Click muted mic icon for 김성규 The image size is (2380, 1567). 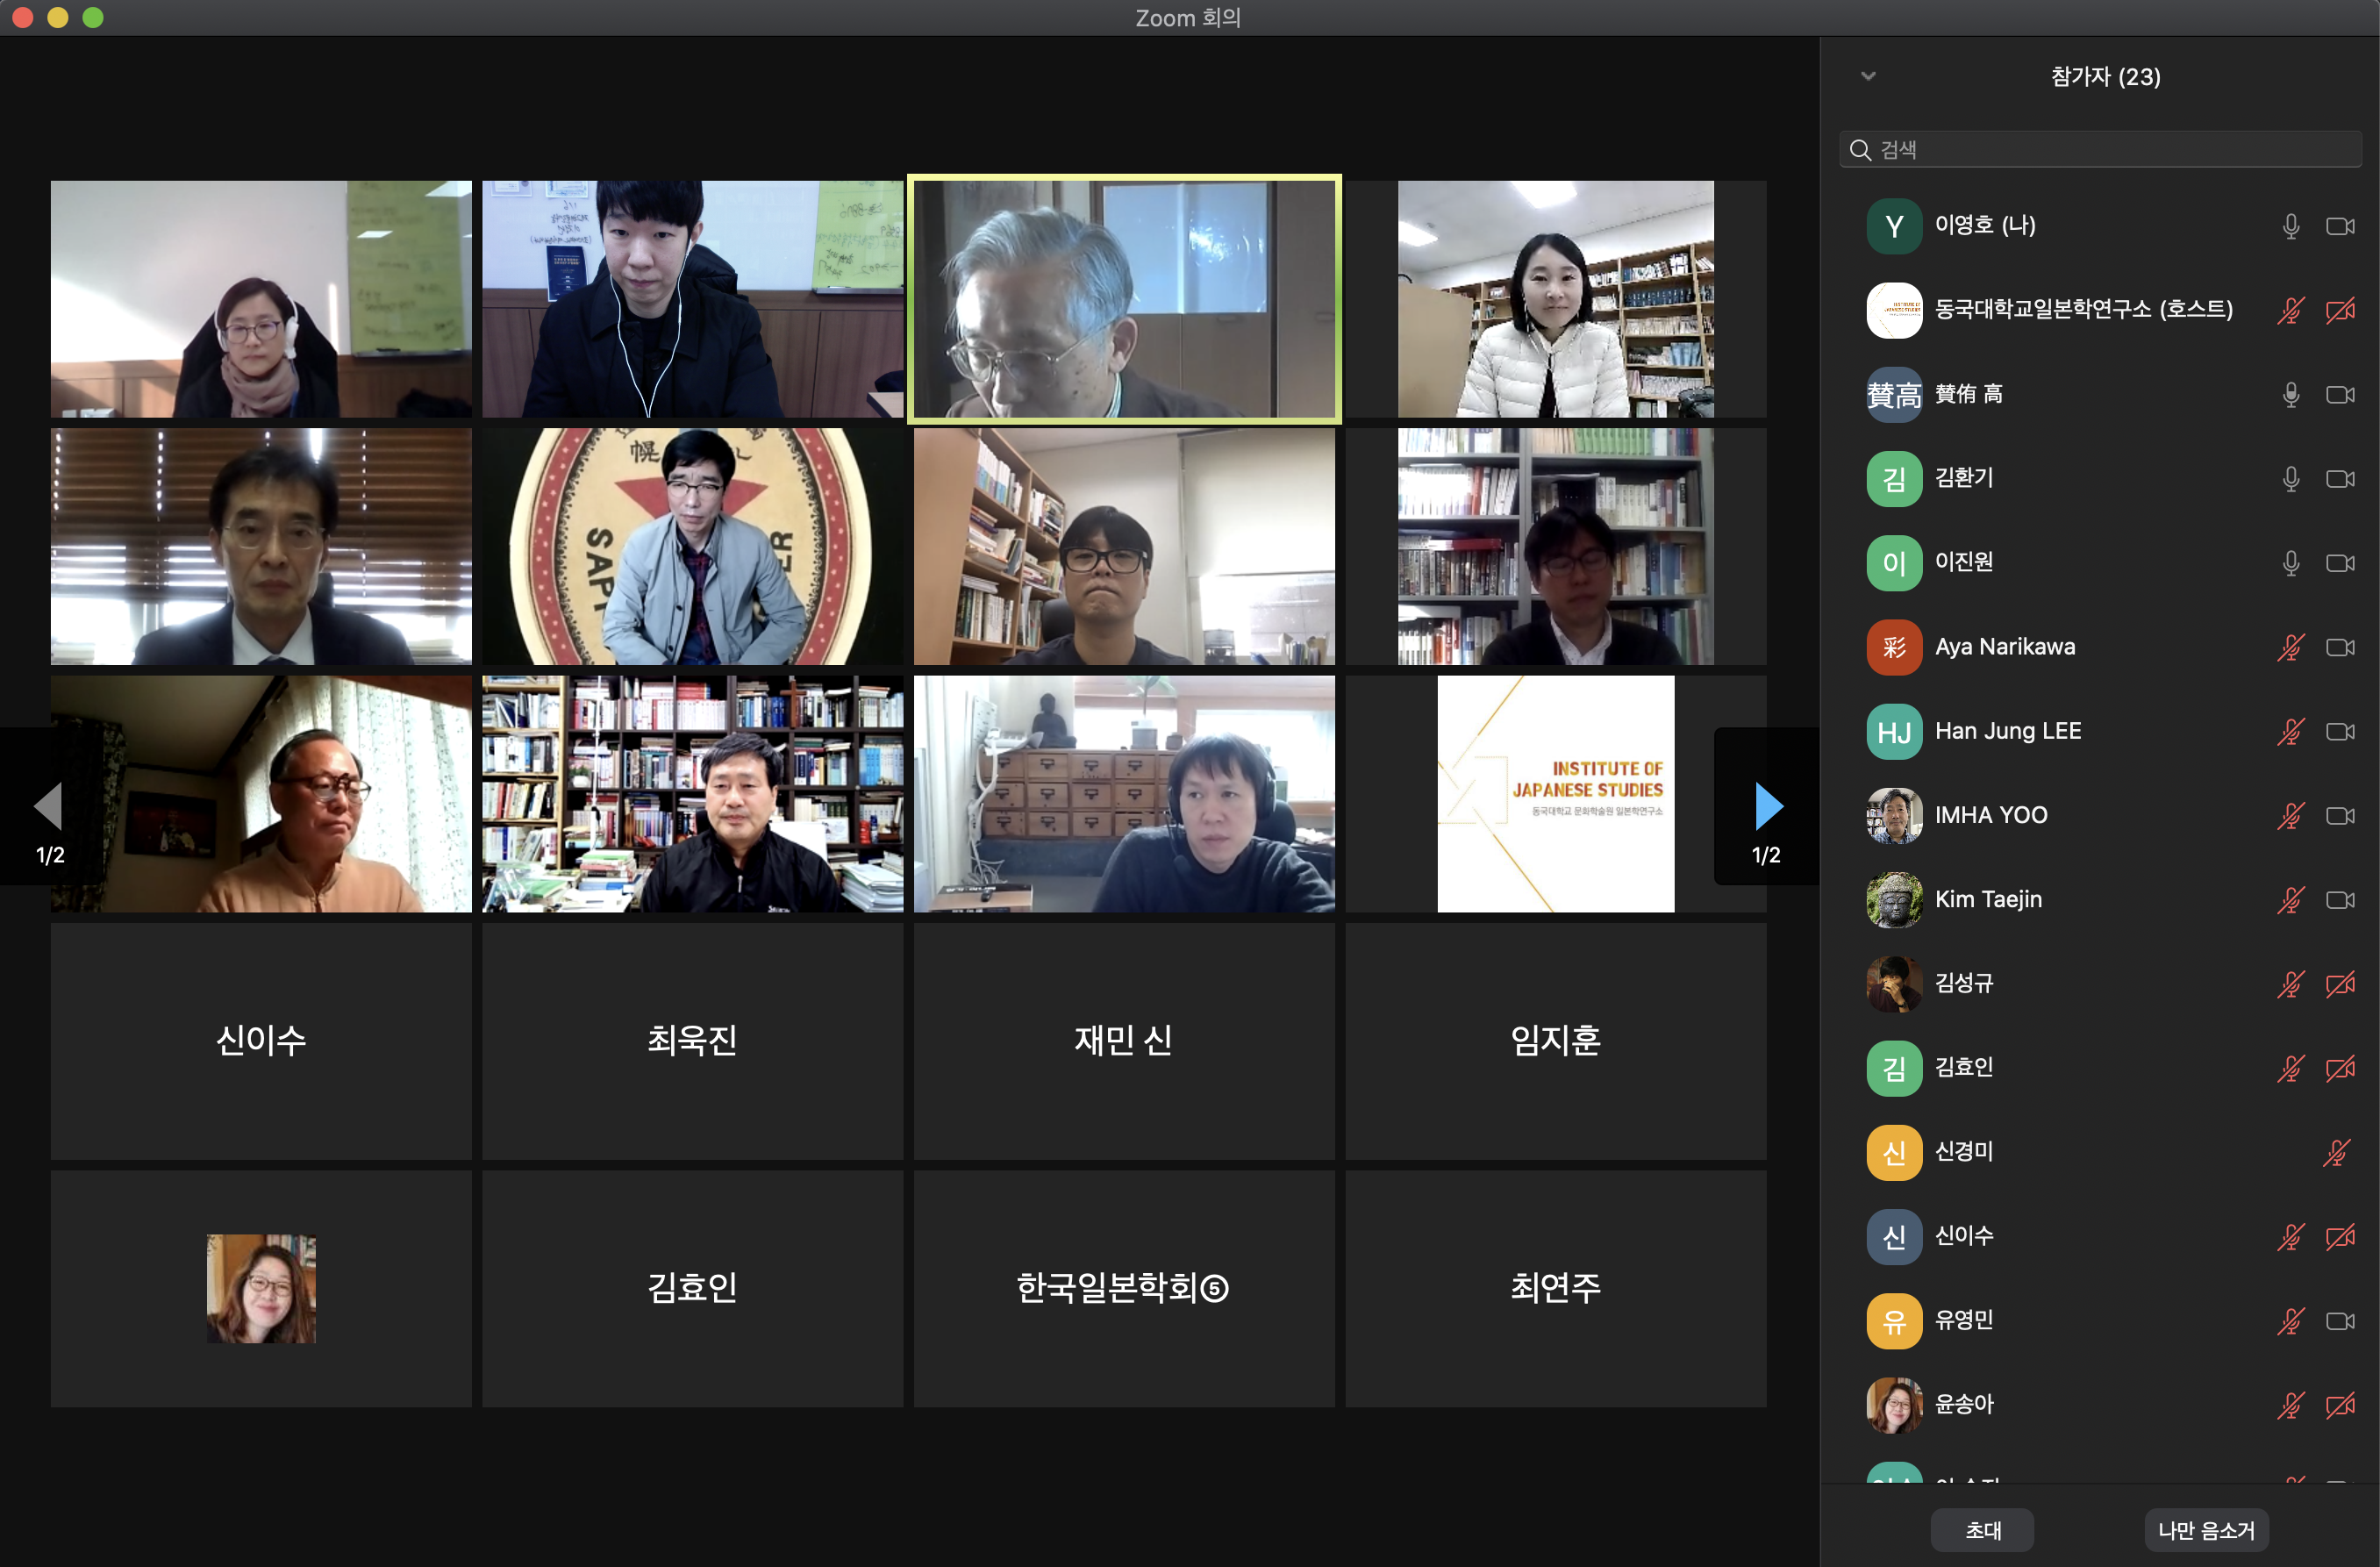(x=2291, y=984)
